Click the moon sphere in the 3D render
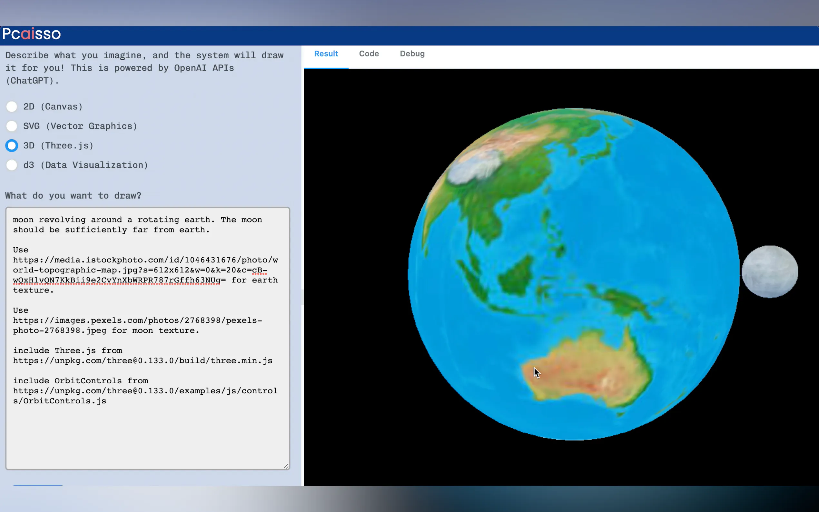The image size is (819, 512). click(x=770, y=271)
